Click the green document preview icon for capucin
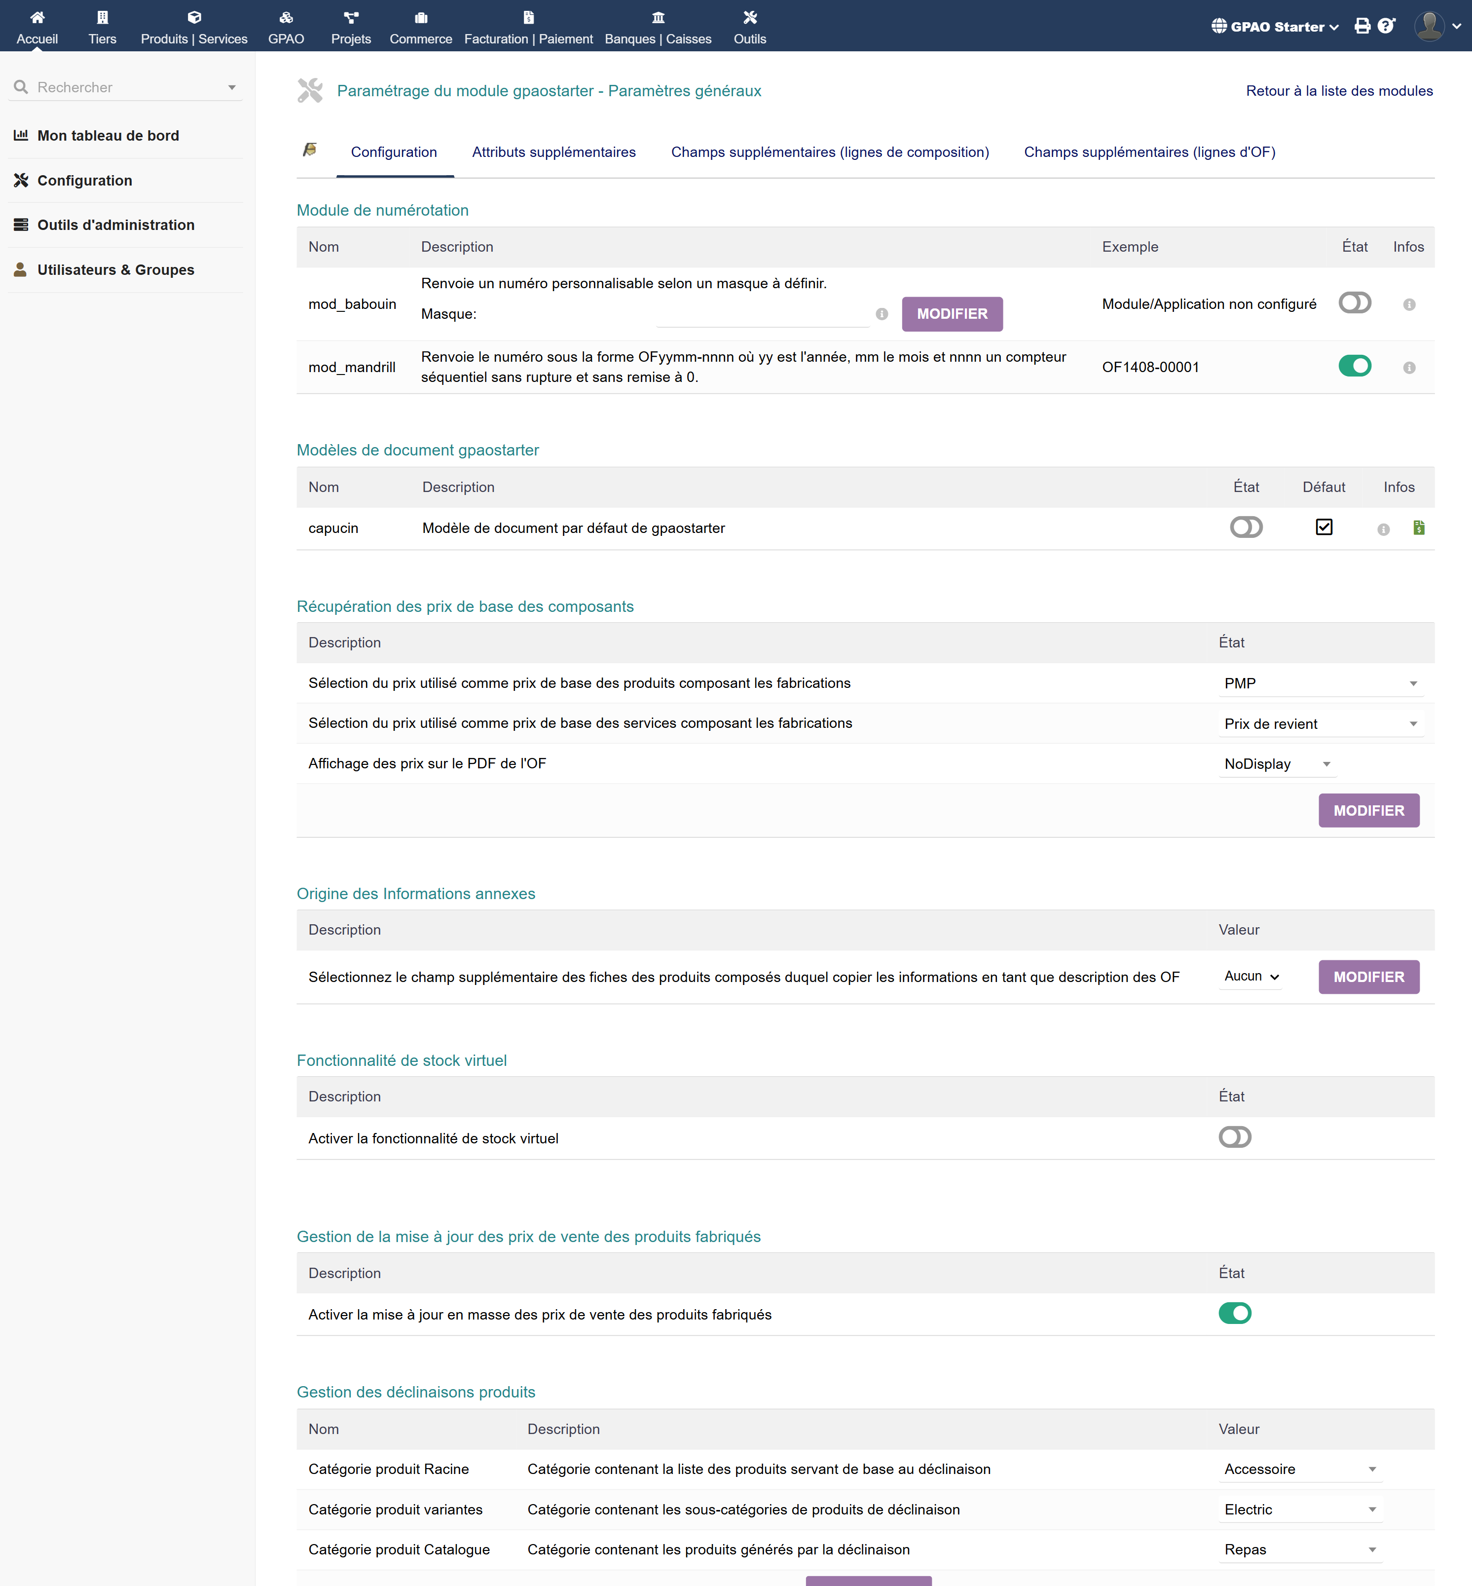 pyautogui.click(x=1419, y=528)
